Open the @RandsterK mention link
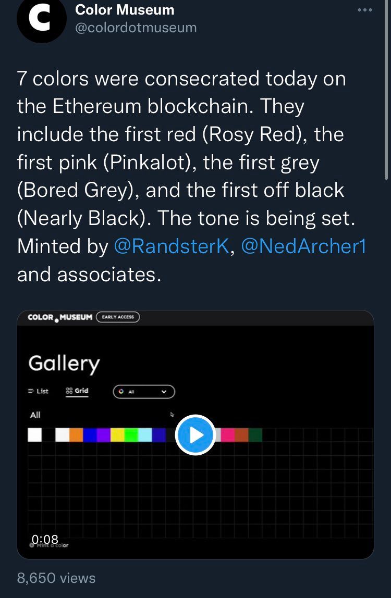The width and height of the screenshot is (391, 598). (x=171, y=246)
